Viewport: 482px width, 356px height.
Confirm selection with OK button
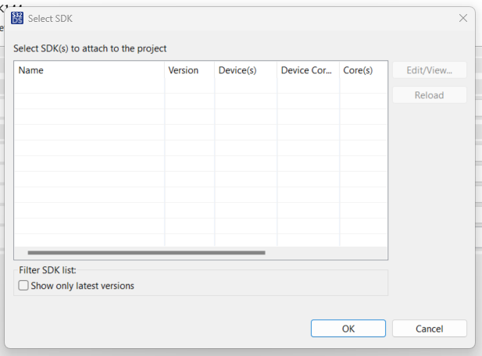point(348,329)
